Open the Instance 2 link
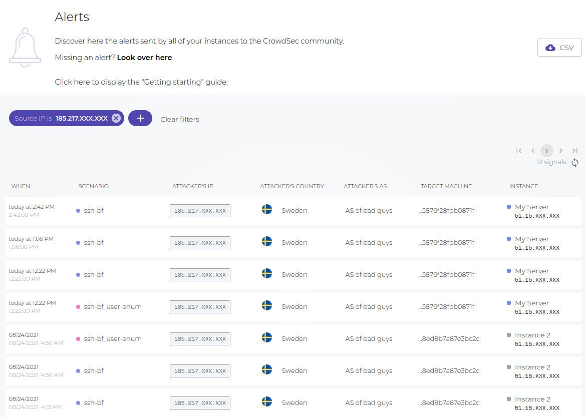 [x=532, y=335]
